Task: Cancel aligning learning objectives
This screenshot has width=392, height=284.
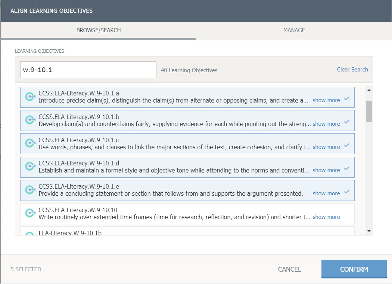Action: [289, 269]
